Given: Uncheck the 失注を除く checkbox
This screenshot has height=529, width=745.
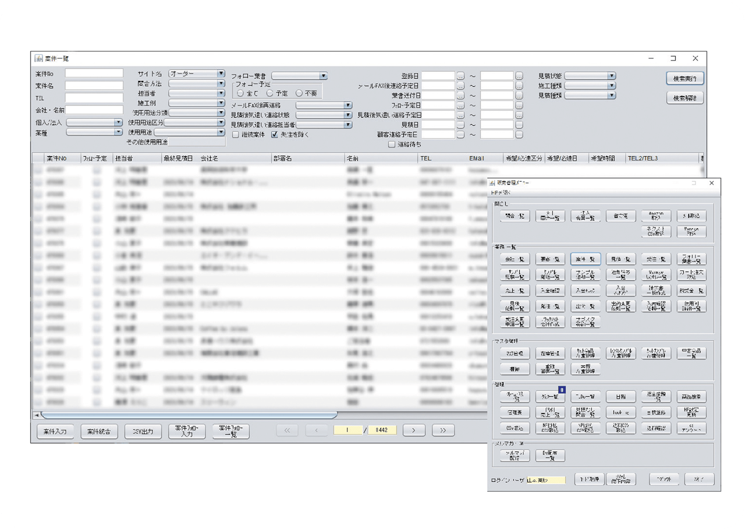Looking at the screenshot, I should click(275, 135).
